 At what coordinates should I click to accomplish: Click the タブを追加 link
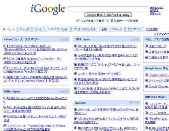click(151, 29)
